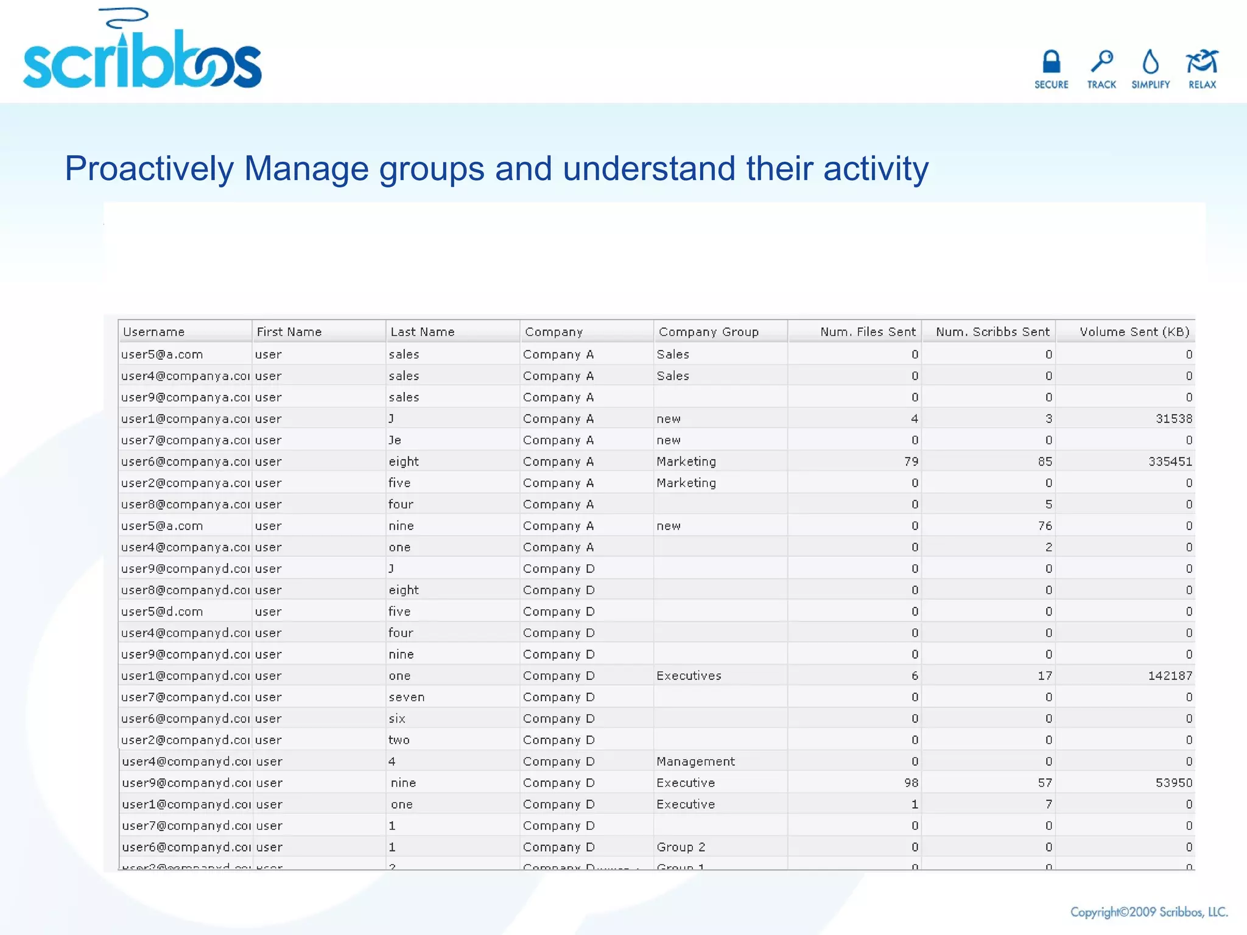Click the last name Je cell
Screen dimensions: 1247x935
pyautogui.click(x=453, y=440)
